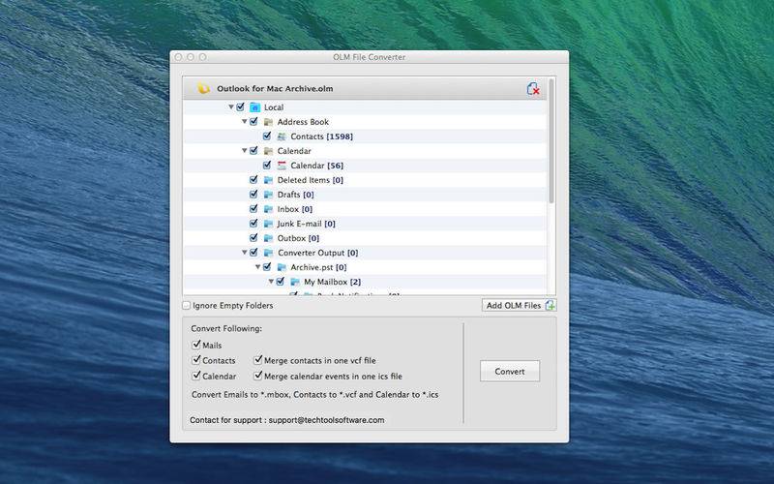This screenshot has width=774, height=484.
Task: Select the Local row label
Action: (x=274, y=107)
